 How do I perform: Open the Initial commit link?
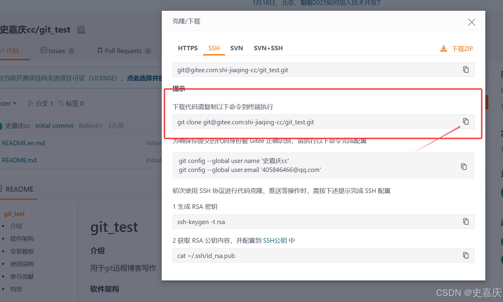click(x=54, y=126)
